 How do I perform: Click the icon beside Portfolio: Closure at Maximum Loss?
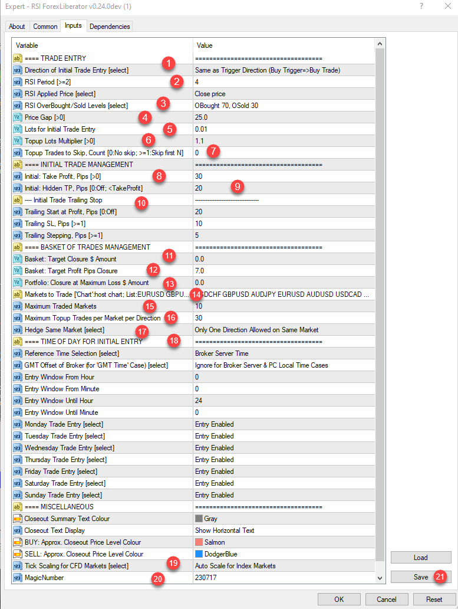coord(18,283)
